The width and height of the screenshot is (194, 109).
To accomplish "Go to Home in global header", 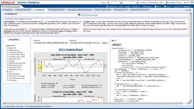I will [121, 7].
